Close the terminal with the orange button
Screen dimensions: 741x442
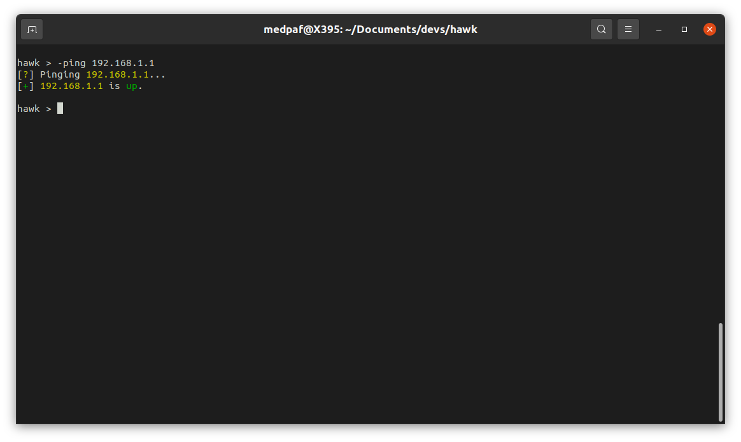click(709, 29)
